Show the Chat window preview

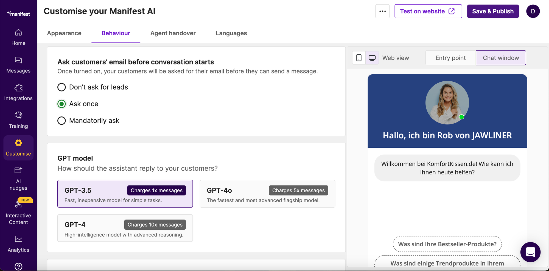point(501,58)
